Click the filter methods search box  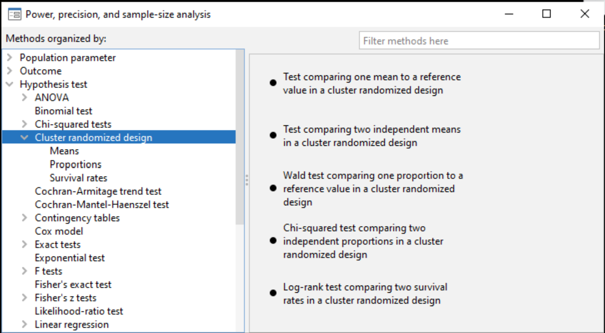click(479, 41)
